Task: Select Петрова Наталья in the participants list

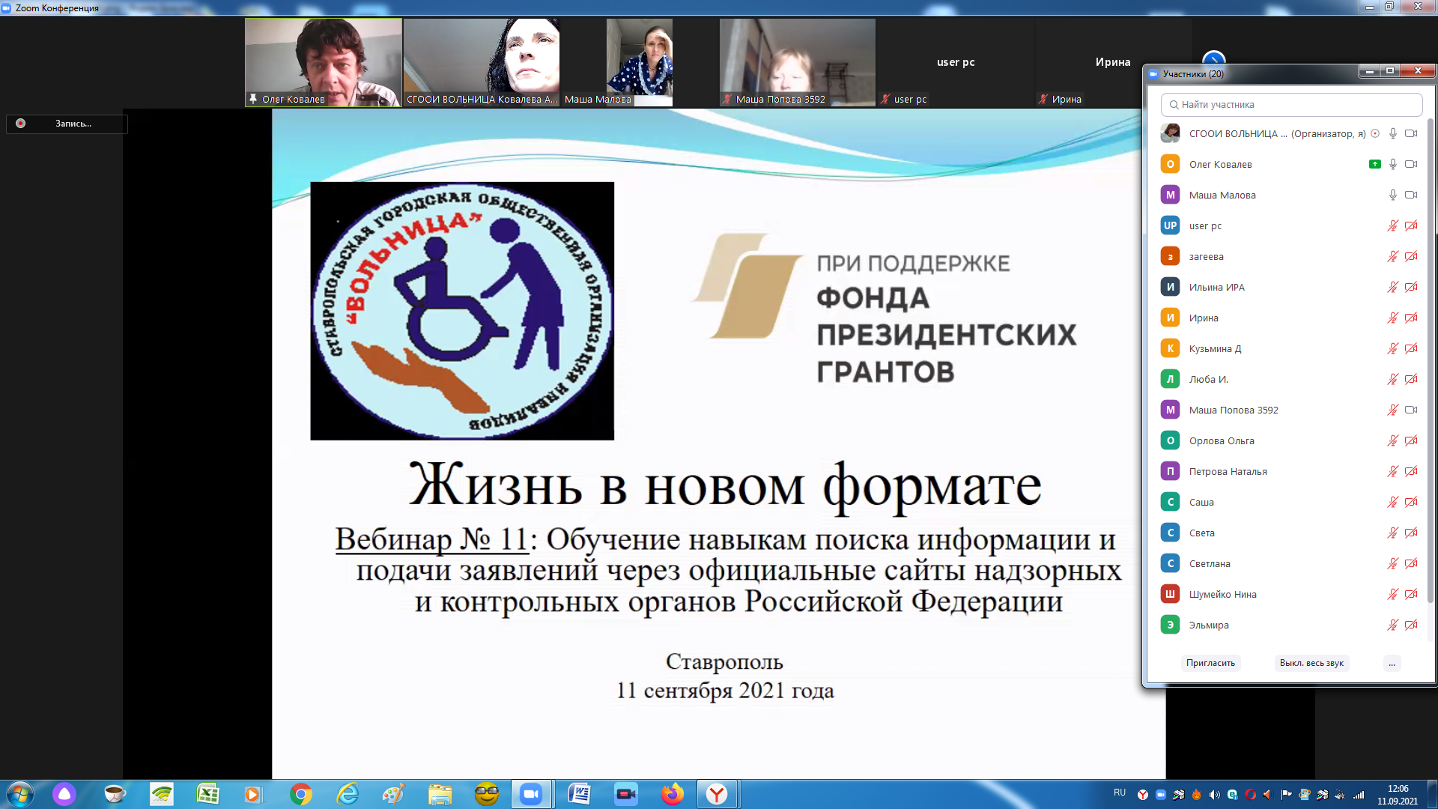Action: [1288, 471]
